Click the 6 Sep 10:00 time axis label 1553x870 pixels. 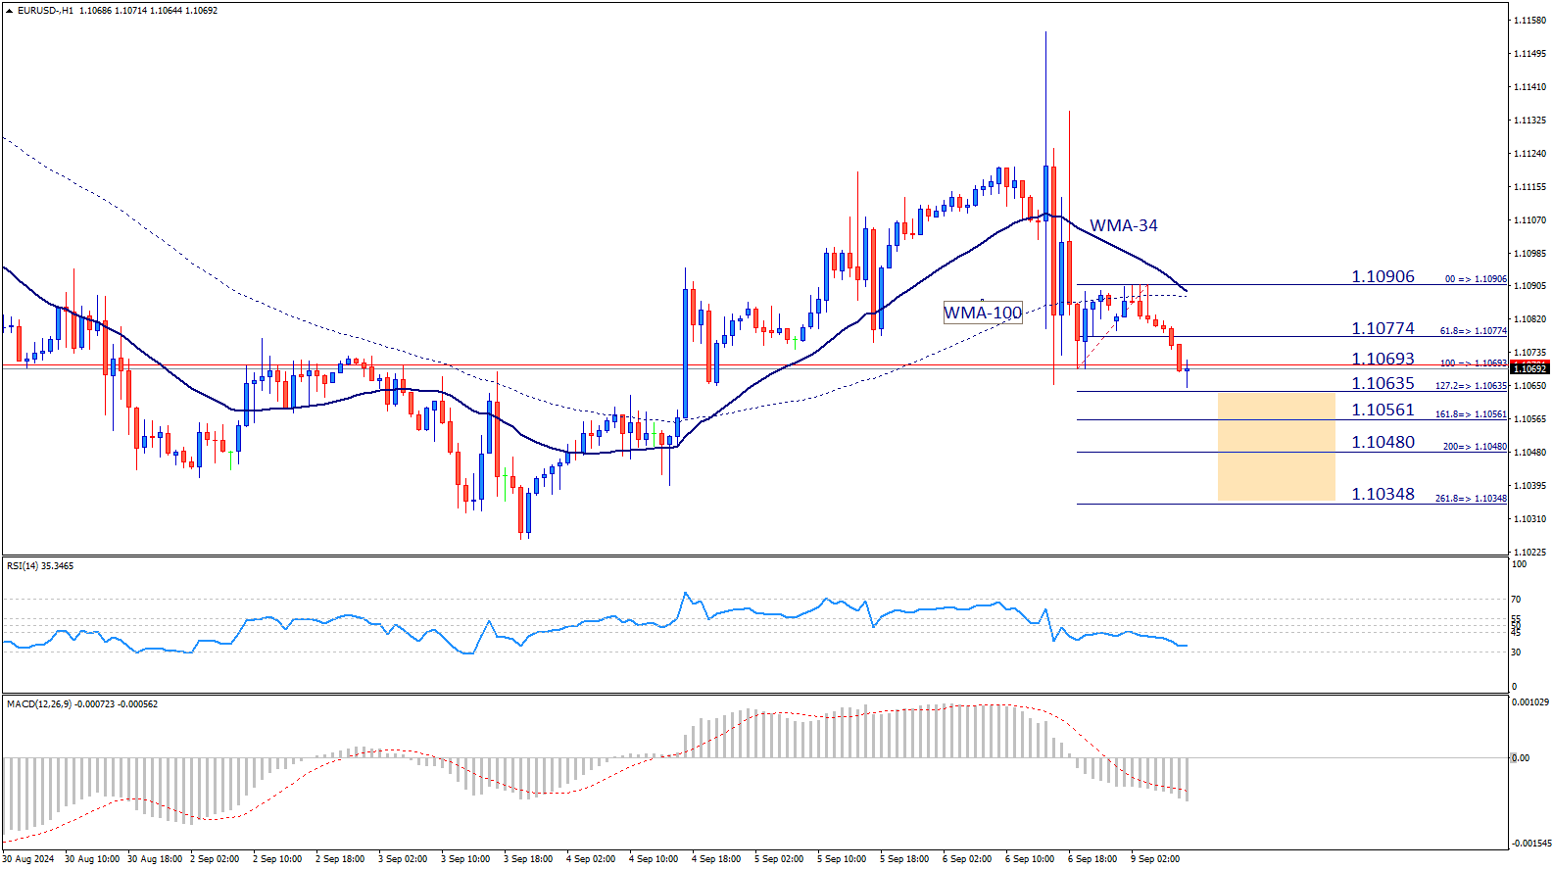point(1029,859)
